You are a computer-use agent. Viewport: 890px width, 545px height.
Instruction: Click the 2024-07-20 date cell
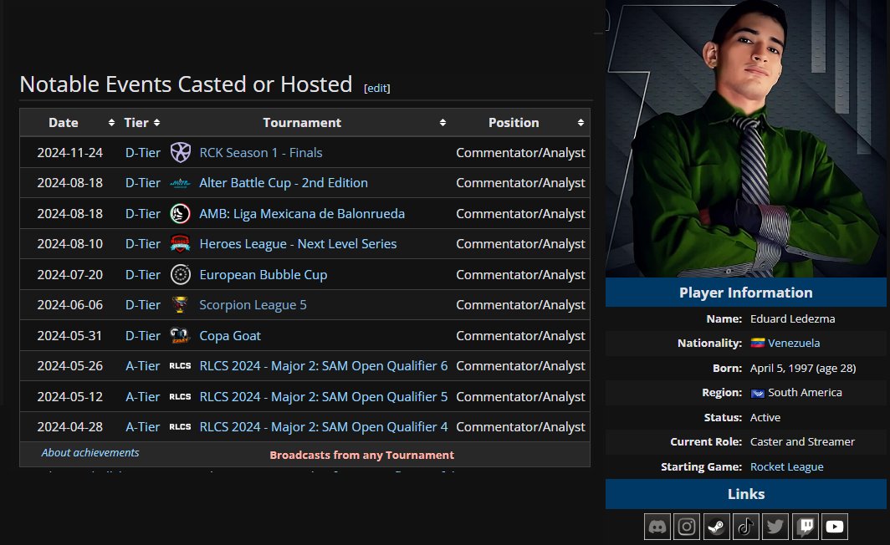coord(70,274)
